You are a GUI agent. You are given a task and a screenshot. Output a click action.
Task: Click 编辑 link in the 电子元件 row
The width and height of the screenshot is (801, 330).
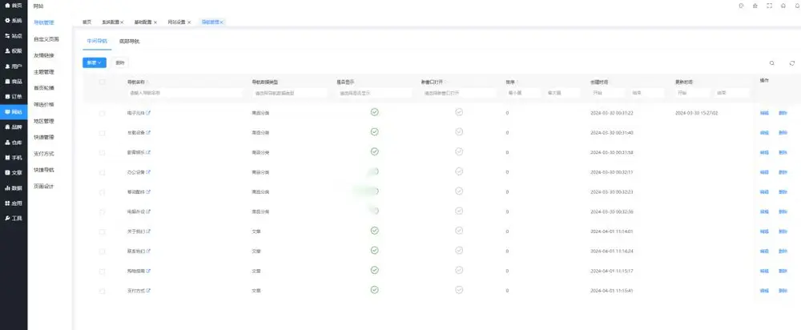(x=764, y=113)
